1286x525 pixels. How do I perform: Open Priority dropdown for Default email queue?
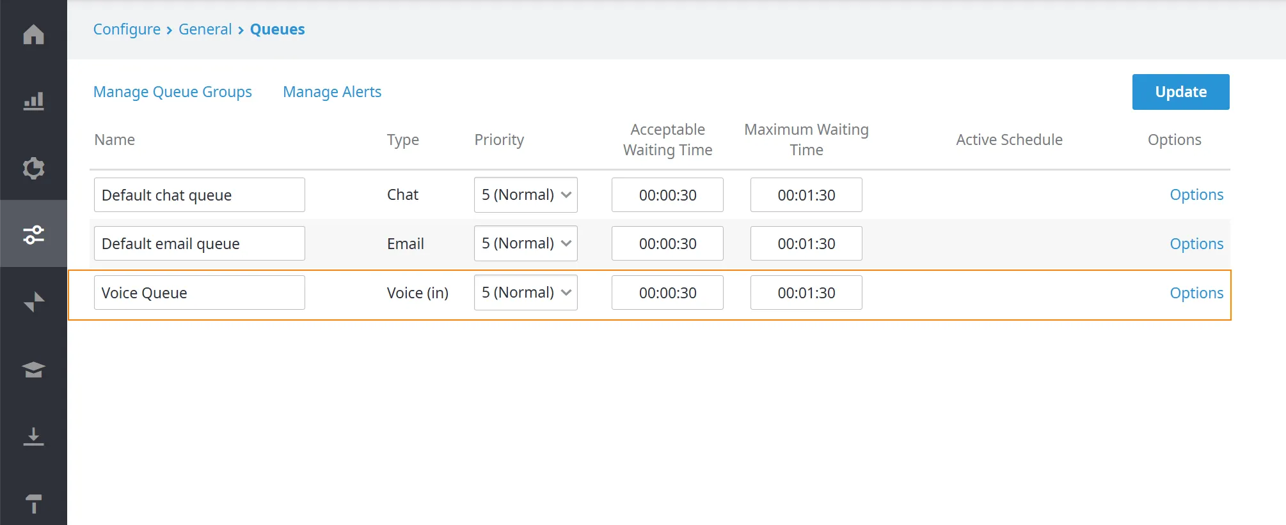click(x=526, y=243)
